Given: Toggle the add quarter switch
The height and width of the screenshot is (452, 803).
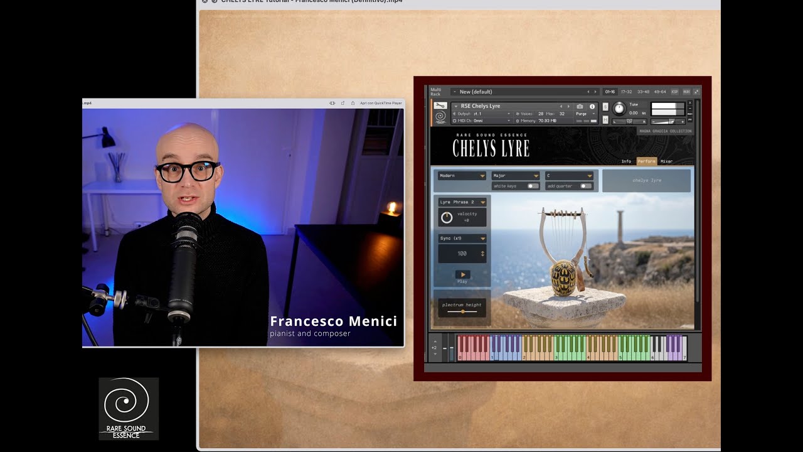Looking at the screenshot, I should (x=586, y=186).
